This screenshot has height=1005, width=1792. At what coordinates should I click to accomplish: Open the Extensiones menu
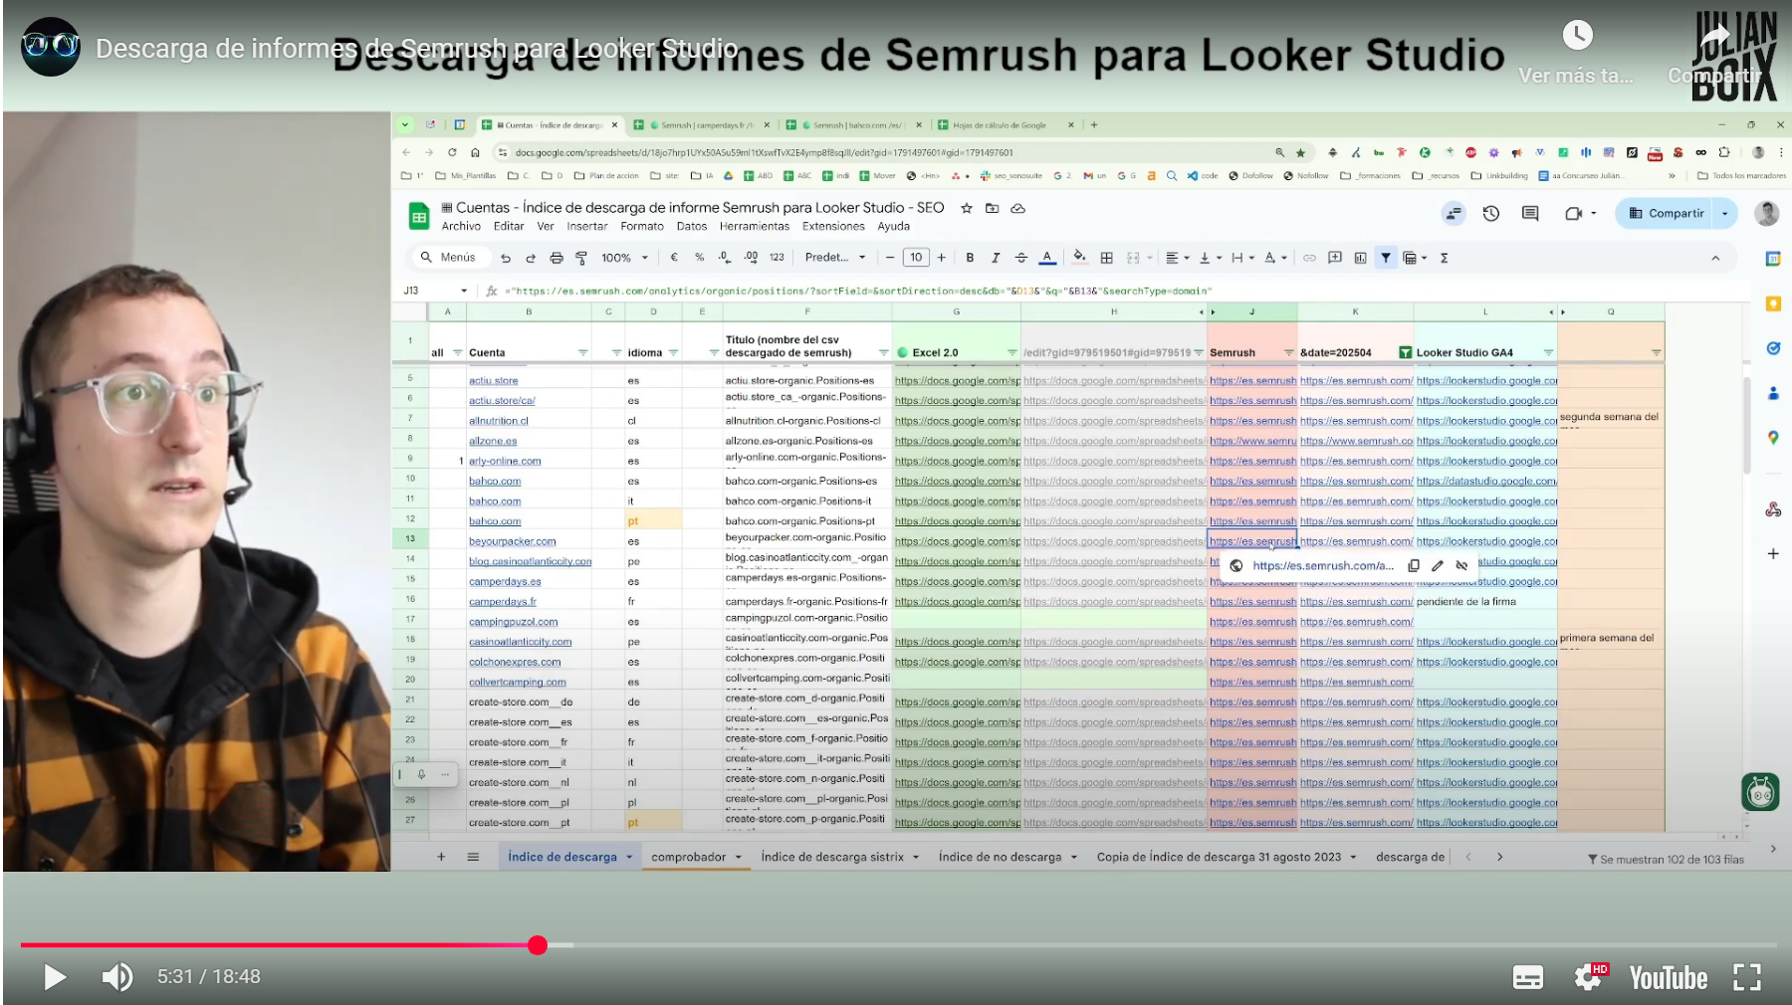[833, 226]
